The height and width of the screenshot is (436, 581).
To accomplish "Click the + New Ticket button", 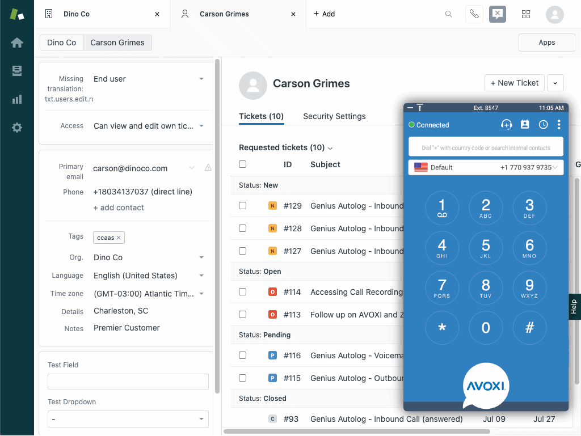I will tap(514, 82).
